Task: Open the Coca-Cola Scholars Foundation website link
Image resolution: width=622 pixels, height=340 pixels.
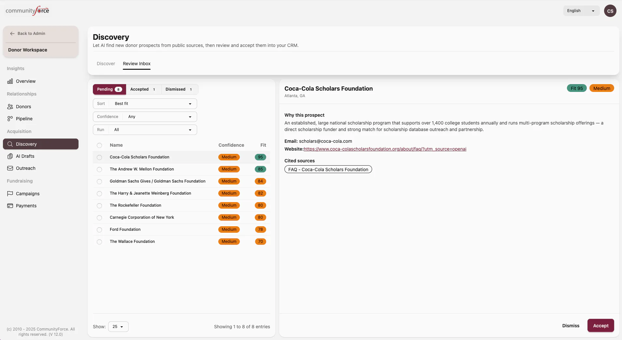Action: [385, 149]
